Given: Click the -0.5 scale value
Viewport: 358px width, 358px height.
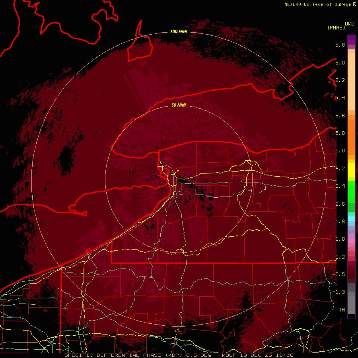Looking at the screenshot, I should click(339, 274).
